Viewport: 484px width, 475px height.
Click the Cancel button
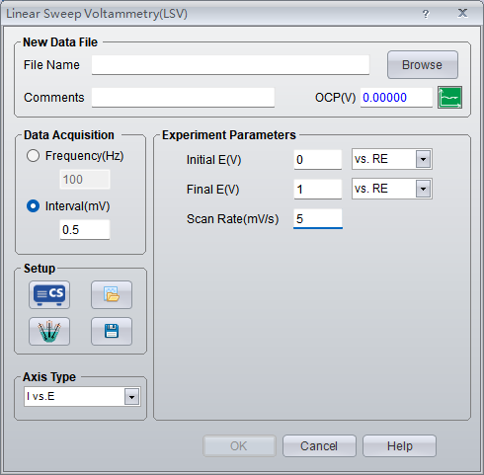pos(319,446)
